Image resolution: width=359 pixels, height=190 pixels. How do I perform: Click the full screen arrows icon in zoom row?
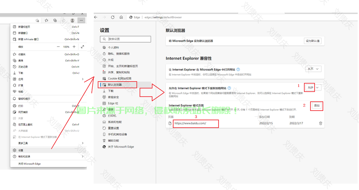pos(82,47)
